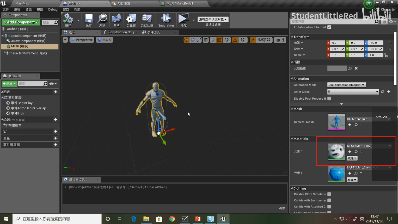Switch to the MainMap tab
398x224 pixels.
coord(22,4)
